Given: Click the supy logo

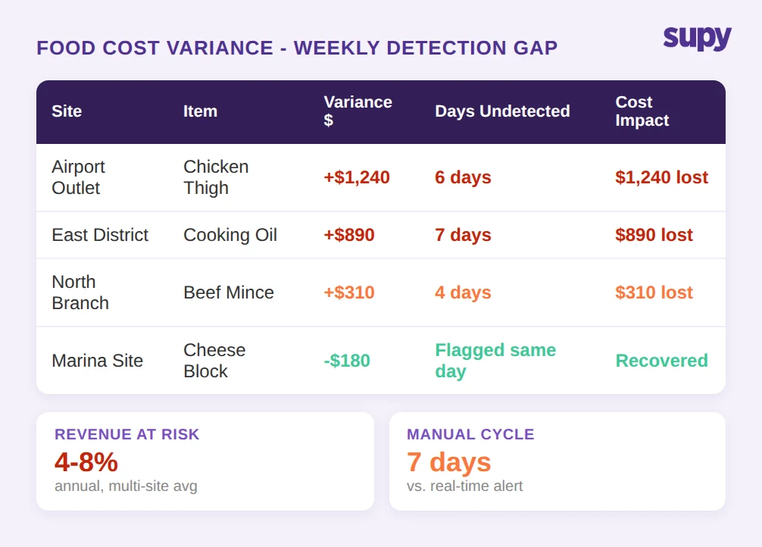Looking at the screenshot, I should tap(698, 39).
